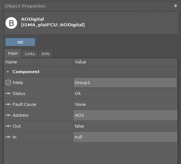181x164 pixels.
Task: Open the Address value field AO1
Action: pos(125,115)
